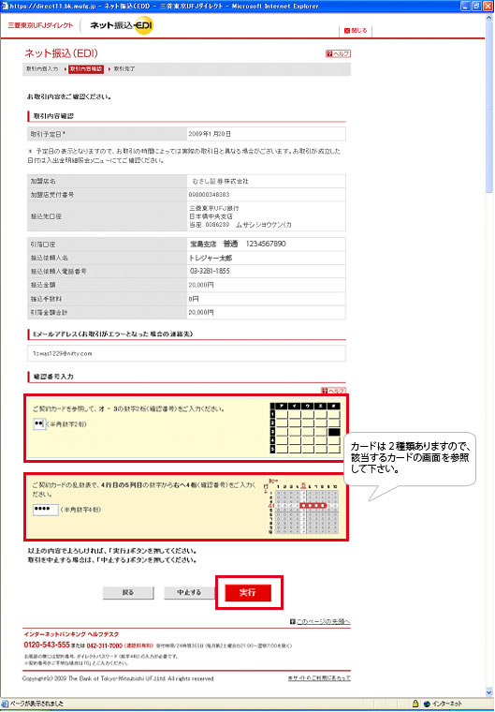The image size is (495, 712).
Task: Click the vertical scrollbar down arrow
Action: click(x=489, y=692)
